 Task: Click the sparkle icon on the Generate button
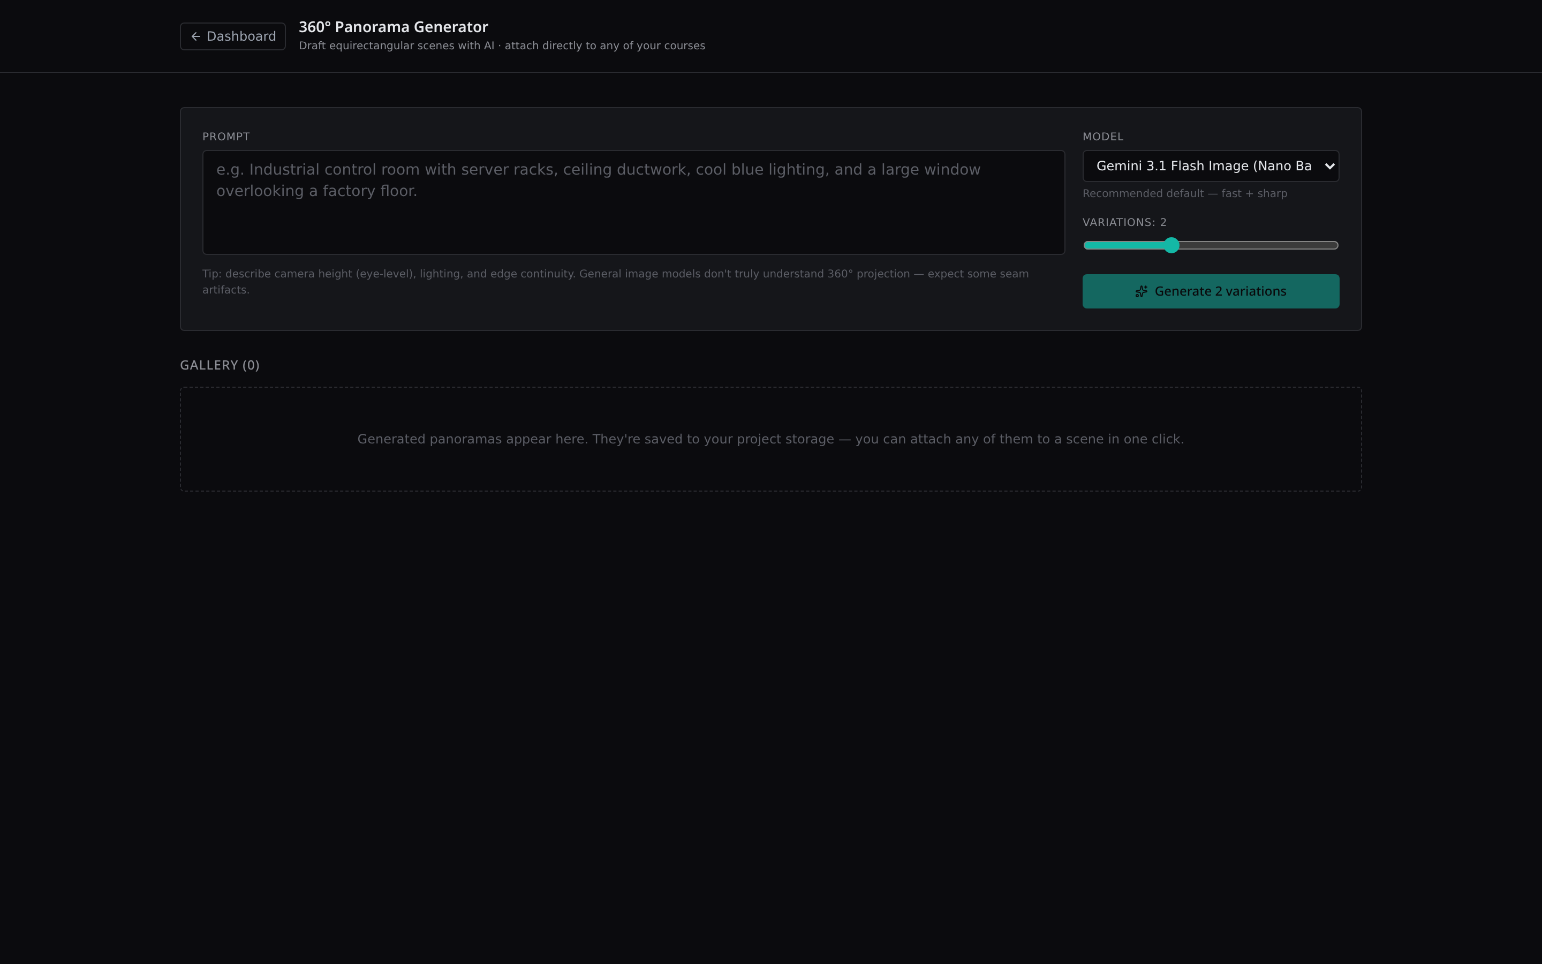tap(1141, 291)
